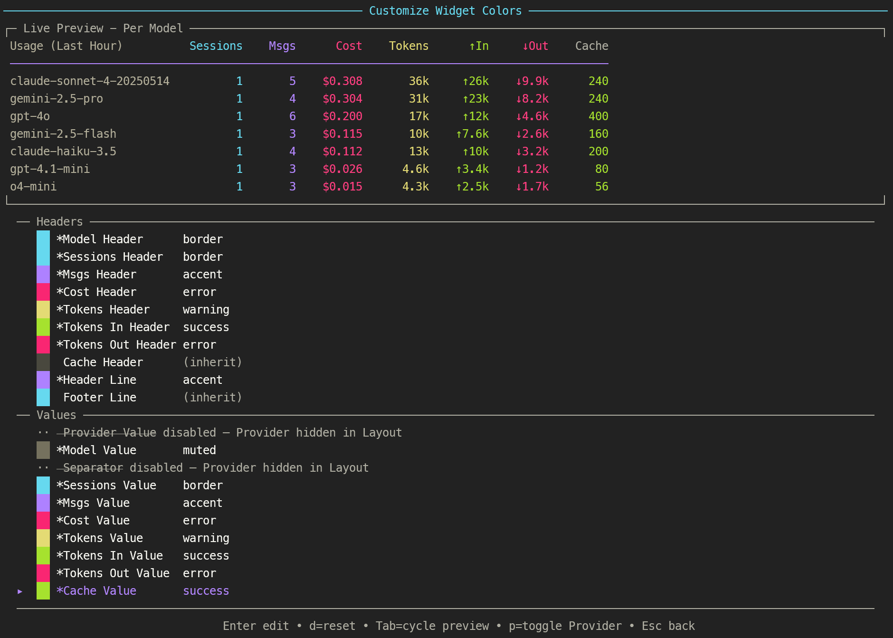
Task: Click the 'Customize Widget Colors' title
Action: click(446, 11)
